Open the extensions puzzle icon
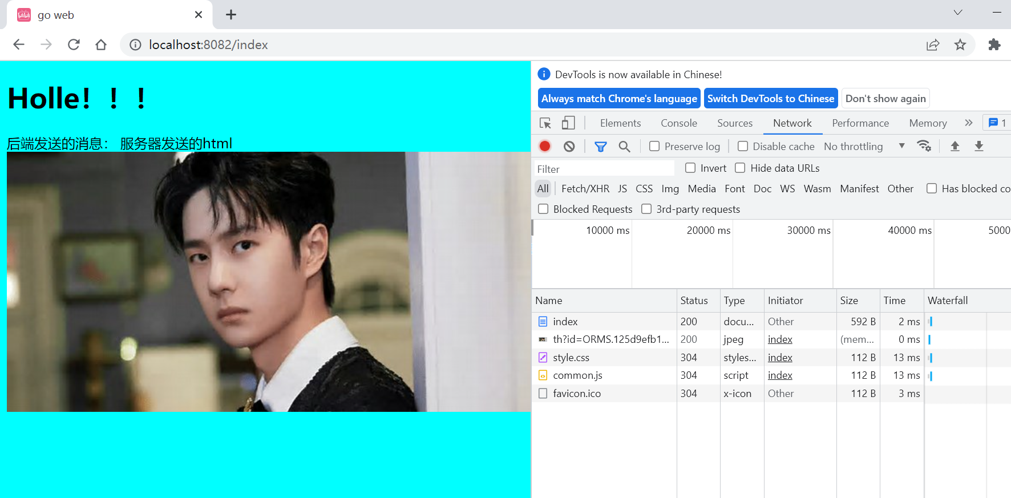This screenshot has width=1011, height=498. click(994, 44)
